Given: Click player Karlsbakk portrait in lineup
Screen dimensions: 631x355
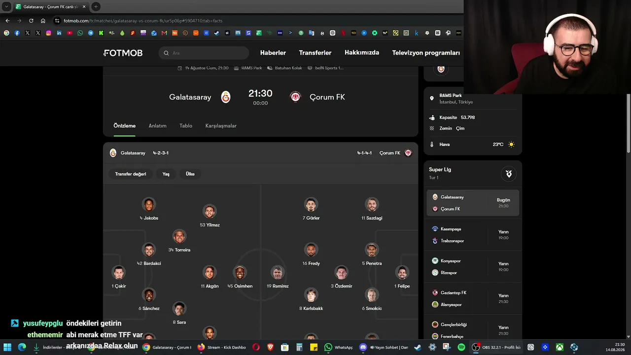Looking at the screenshot, I should point(311,295).
